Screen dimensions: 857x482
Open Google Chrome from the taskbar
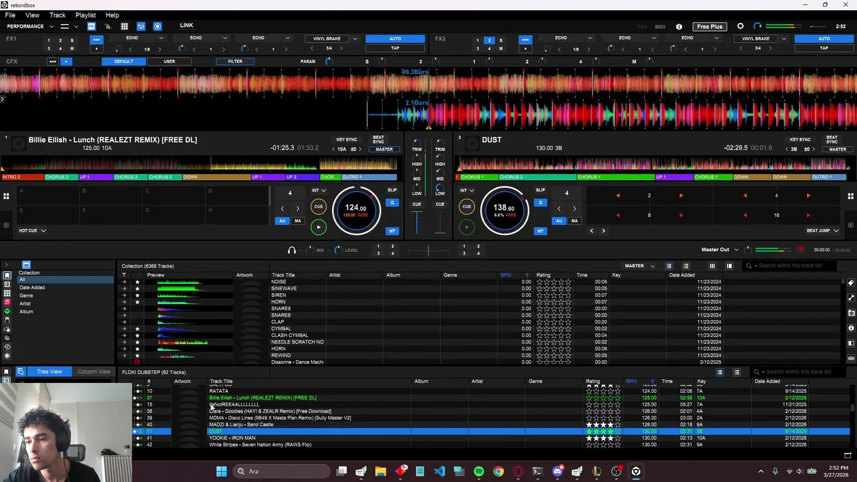pos(498,471)
